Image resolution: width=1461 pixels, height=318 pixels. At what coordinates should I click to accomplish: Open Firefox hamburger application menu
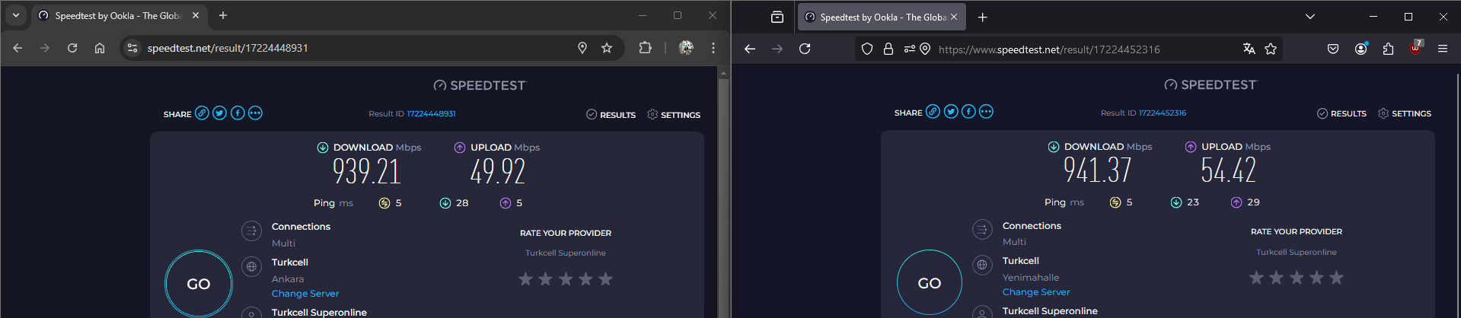[1443, 49]
